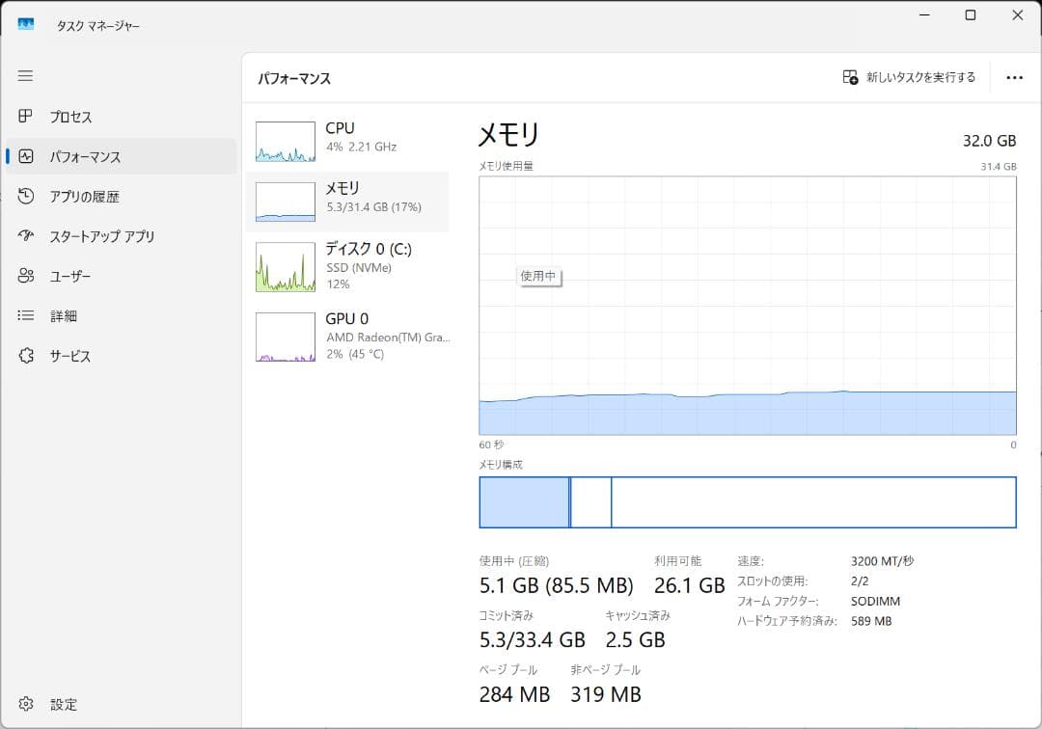
Task: Open the アプリの履歴 history icon
Action: (26, 197)
